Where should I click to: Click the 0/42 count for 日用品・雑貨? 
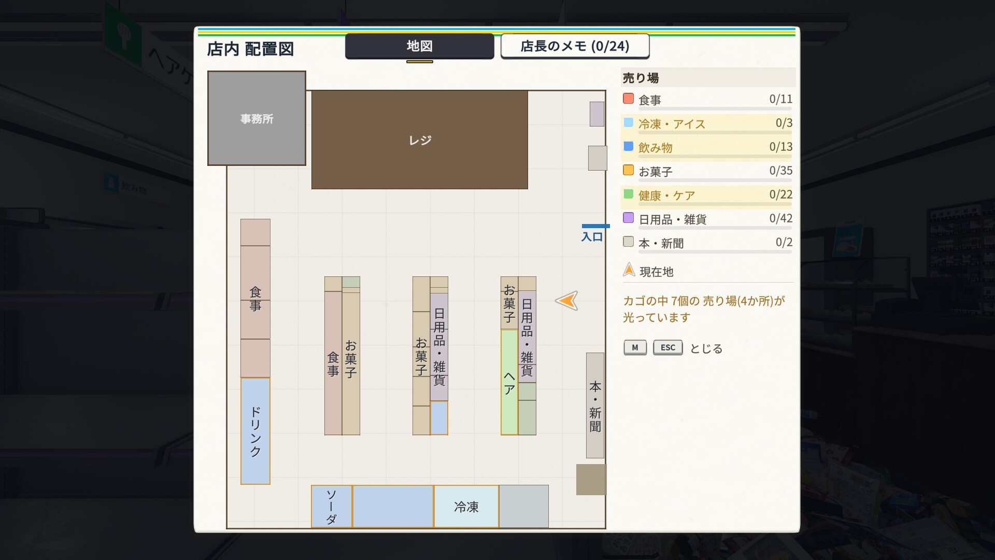(x=781, y=218)
